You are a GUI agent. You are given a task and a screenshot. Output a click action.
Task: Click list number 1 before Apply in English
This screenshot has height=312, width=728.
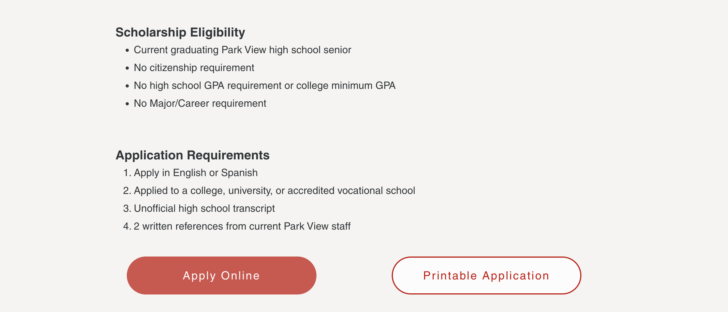pyautogui.click(x=128, y=173)
